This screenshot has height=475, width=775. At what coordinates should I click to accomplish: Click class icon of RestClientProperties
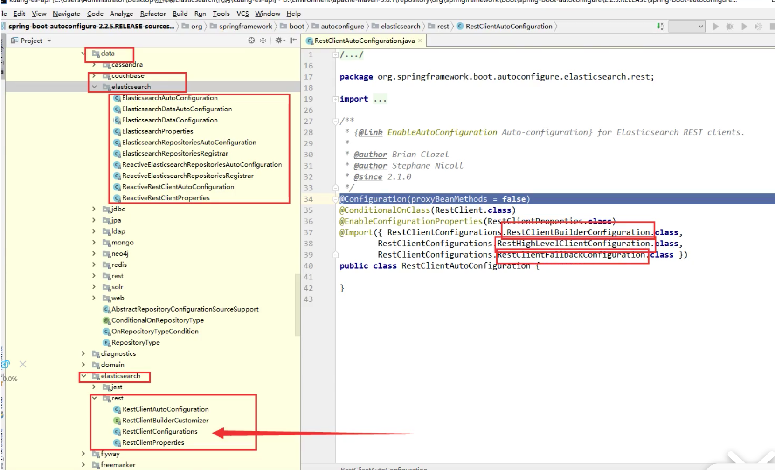coord(117,443)
